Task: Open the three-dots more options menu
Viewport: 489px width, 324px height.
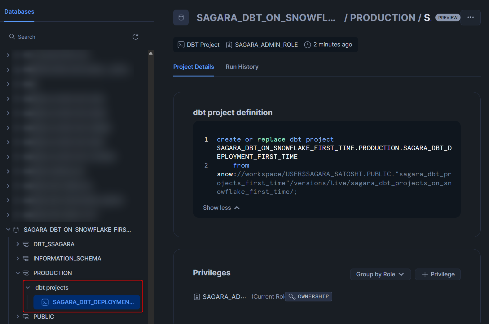Action: [470, 18]
